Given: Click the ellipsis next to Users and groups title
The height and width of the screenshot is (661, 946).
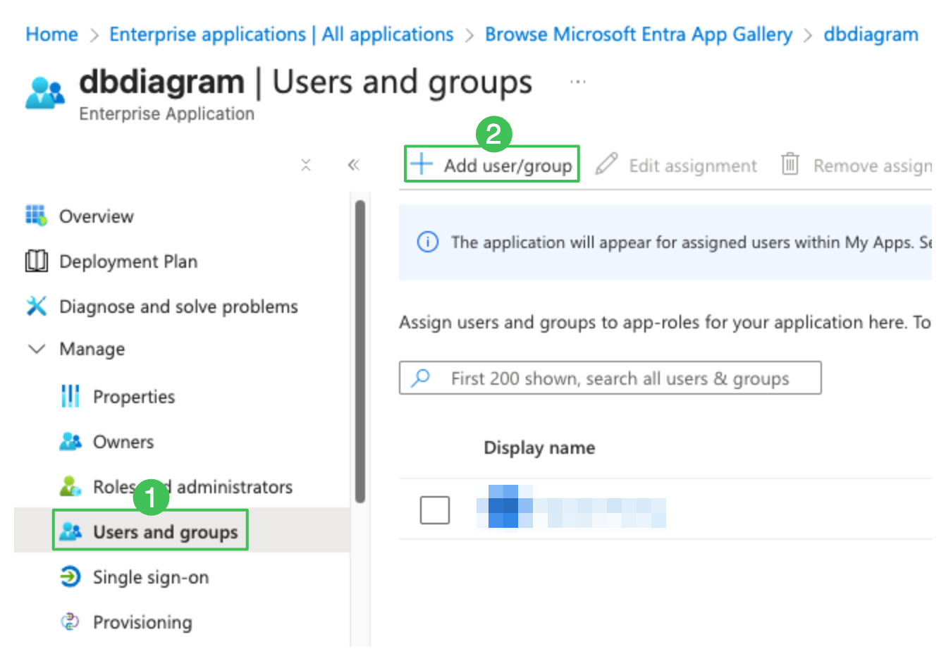Looking at the screenshot, I should click(x=577, y=80).
